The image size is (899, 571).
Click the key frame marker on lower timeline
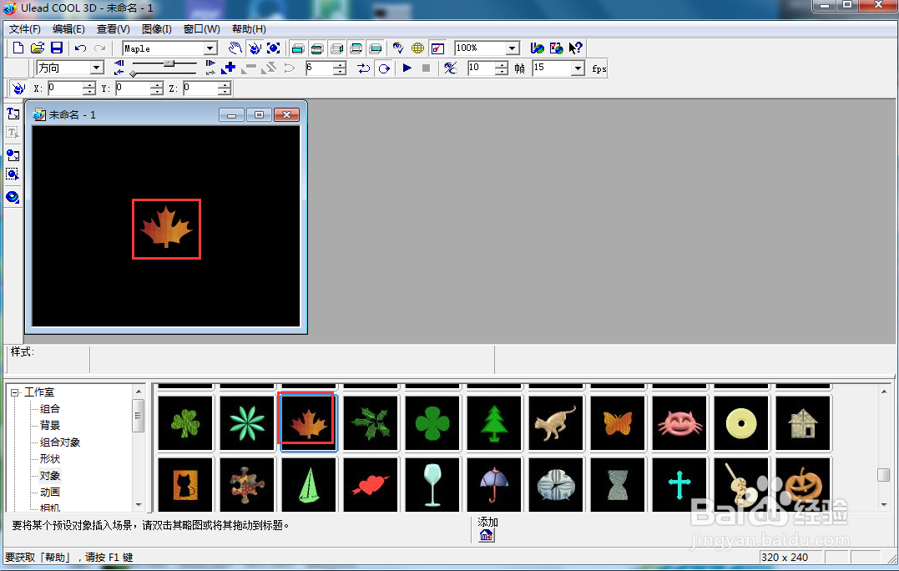(x=133, y=73)
